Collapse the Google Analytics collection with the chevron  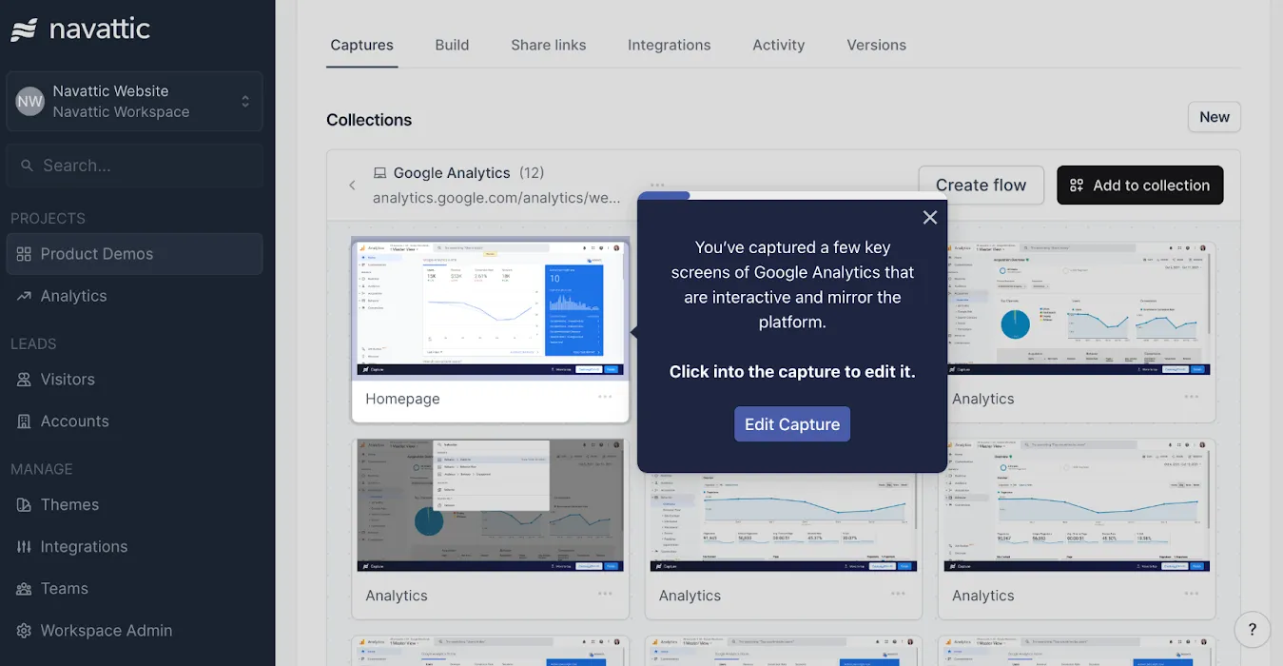click(x=352, y=186)
